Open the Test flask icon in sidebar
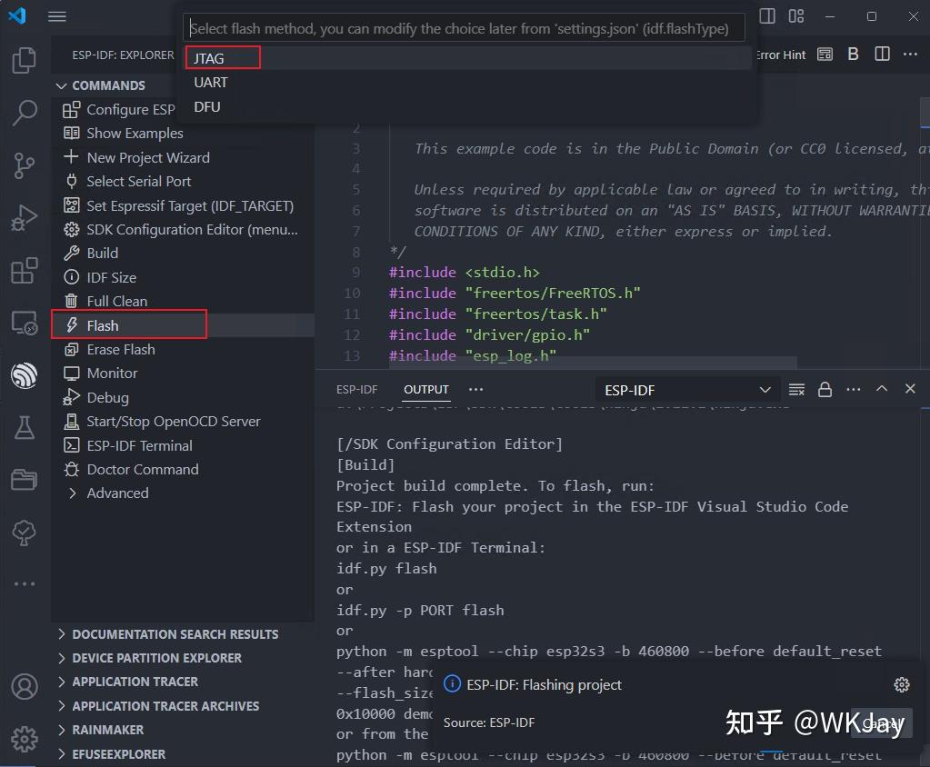 [24, 427]
